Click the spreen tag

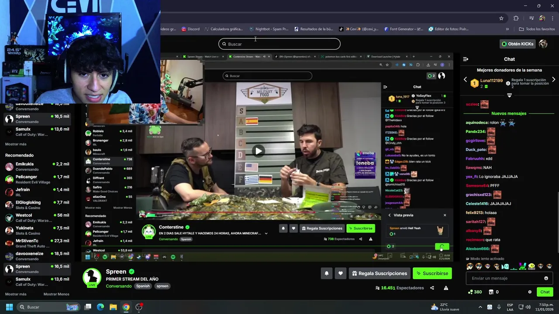tap(162, 286)
